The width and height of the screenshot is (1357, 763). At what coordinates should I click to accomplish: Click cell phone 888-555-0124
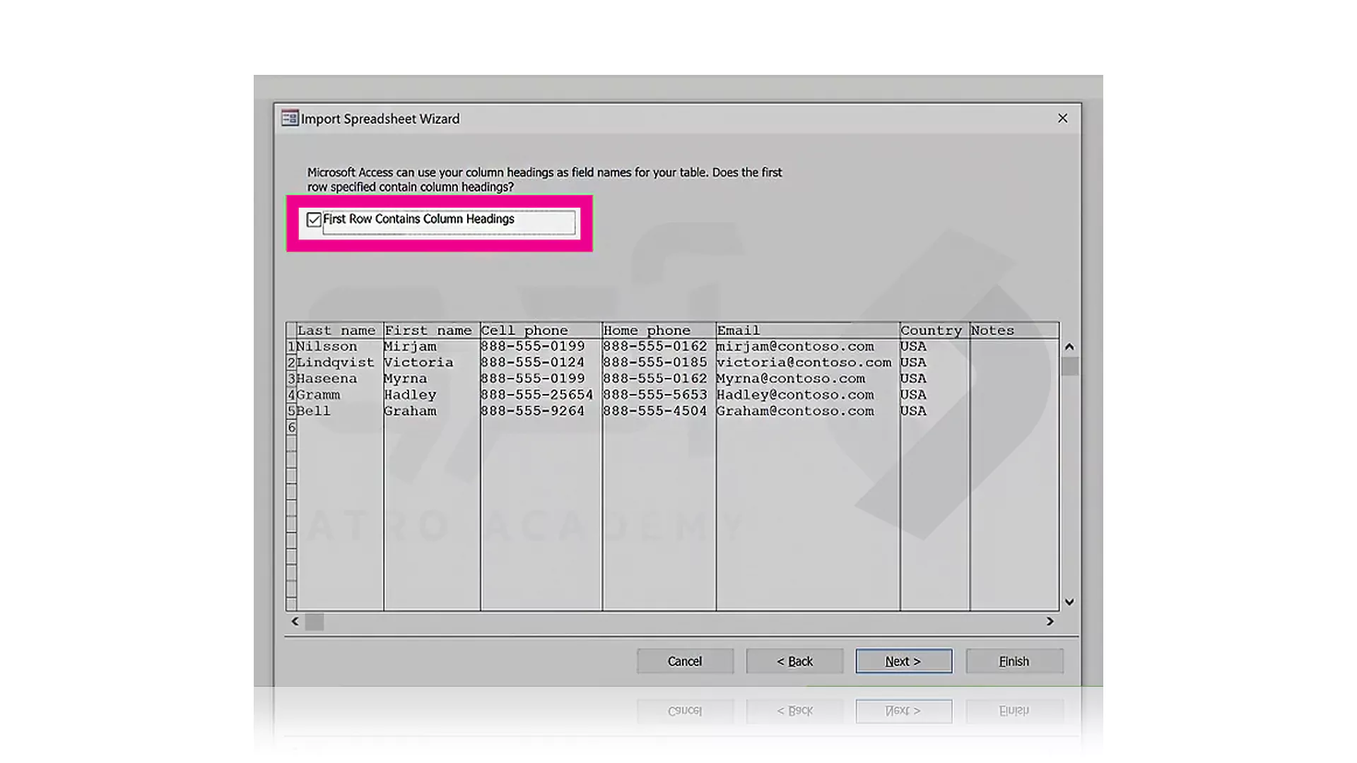541,362
